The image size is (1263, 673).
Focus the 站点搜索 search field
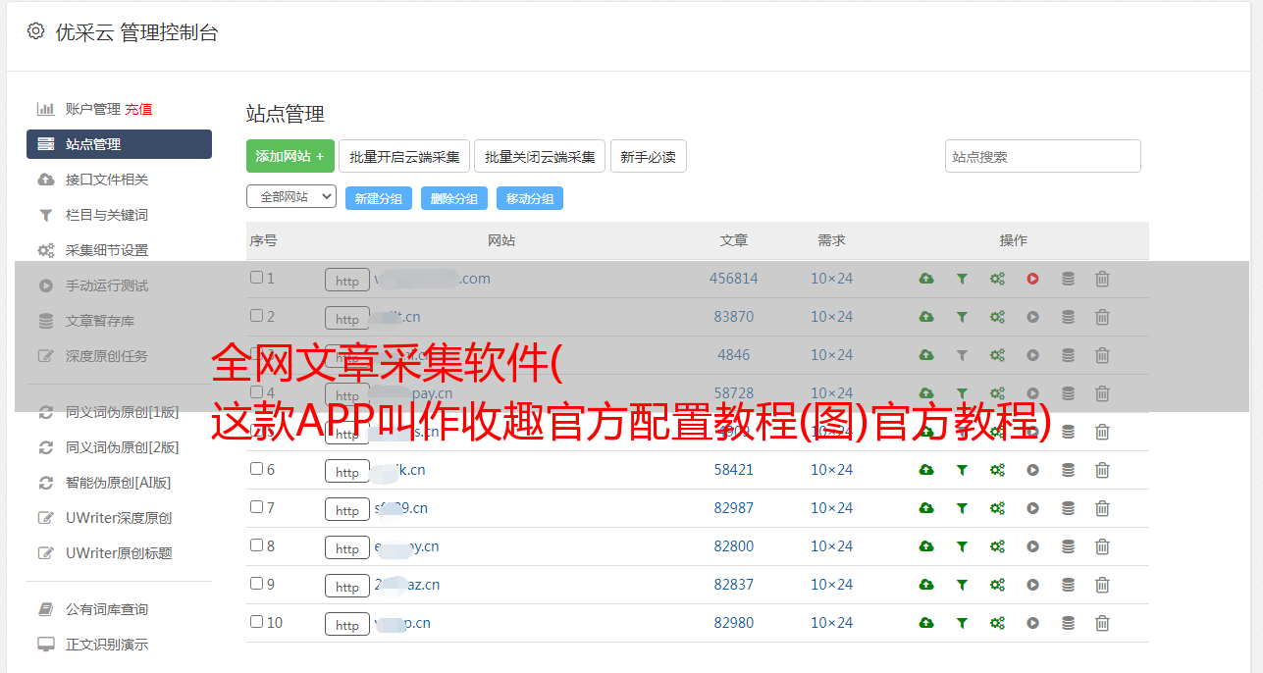click(x=1043, y=156)
